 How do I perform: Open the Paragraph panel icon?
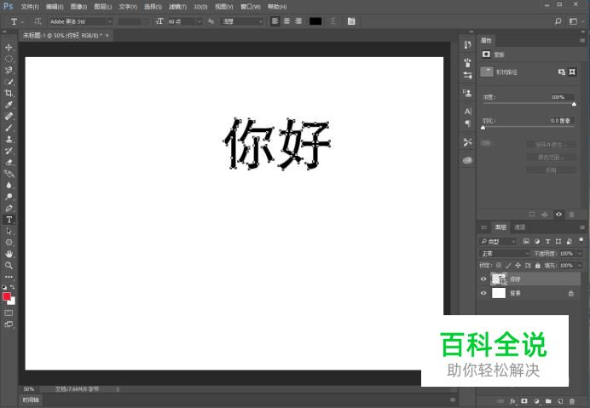[x=467, y=124]
